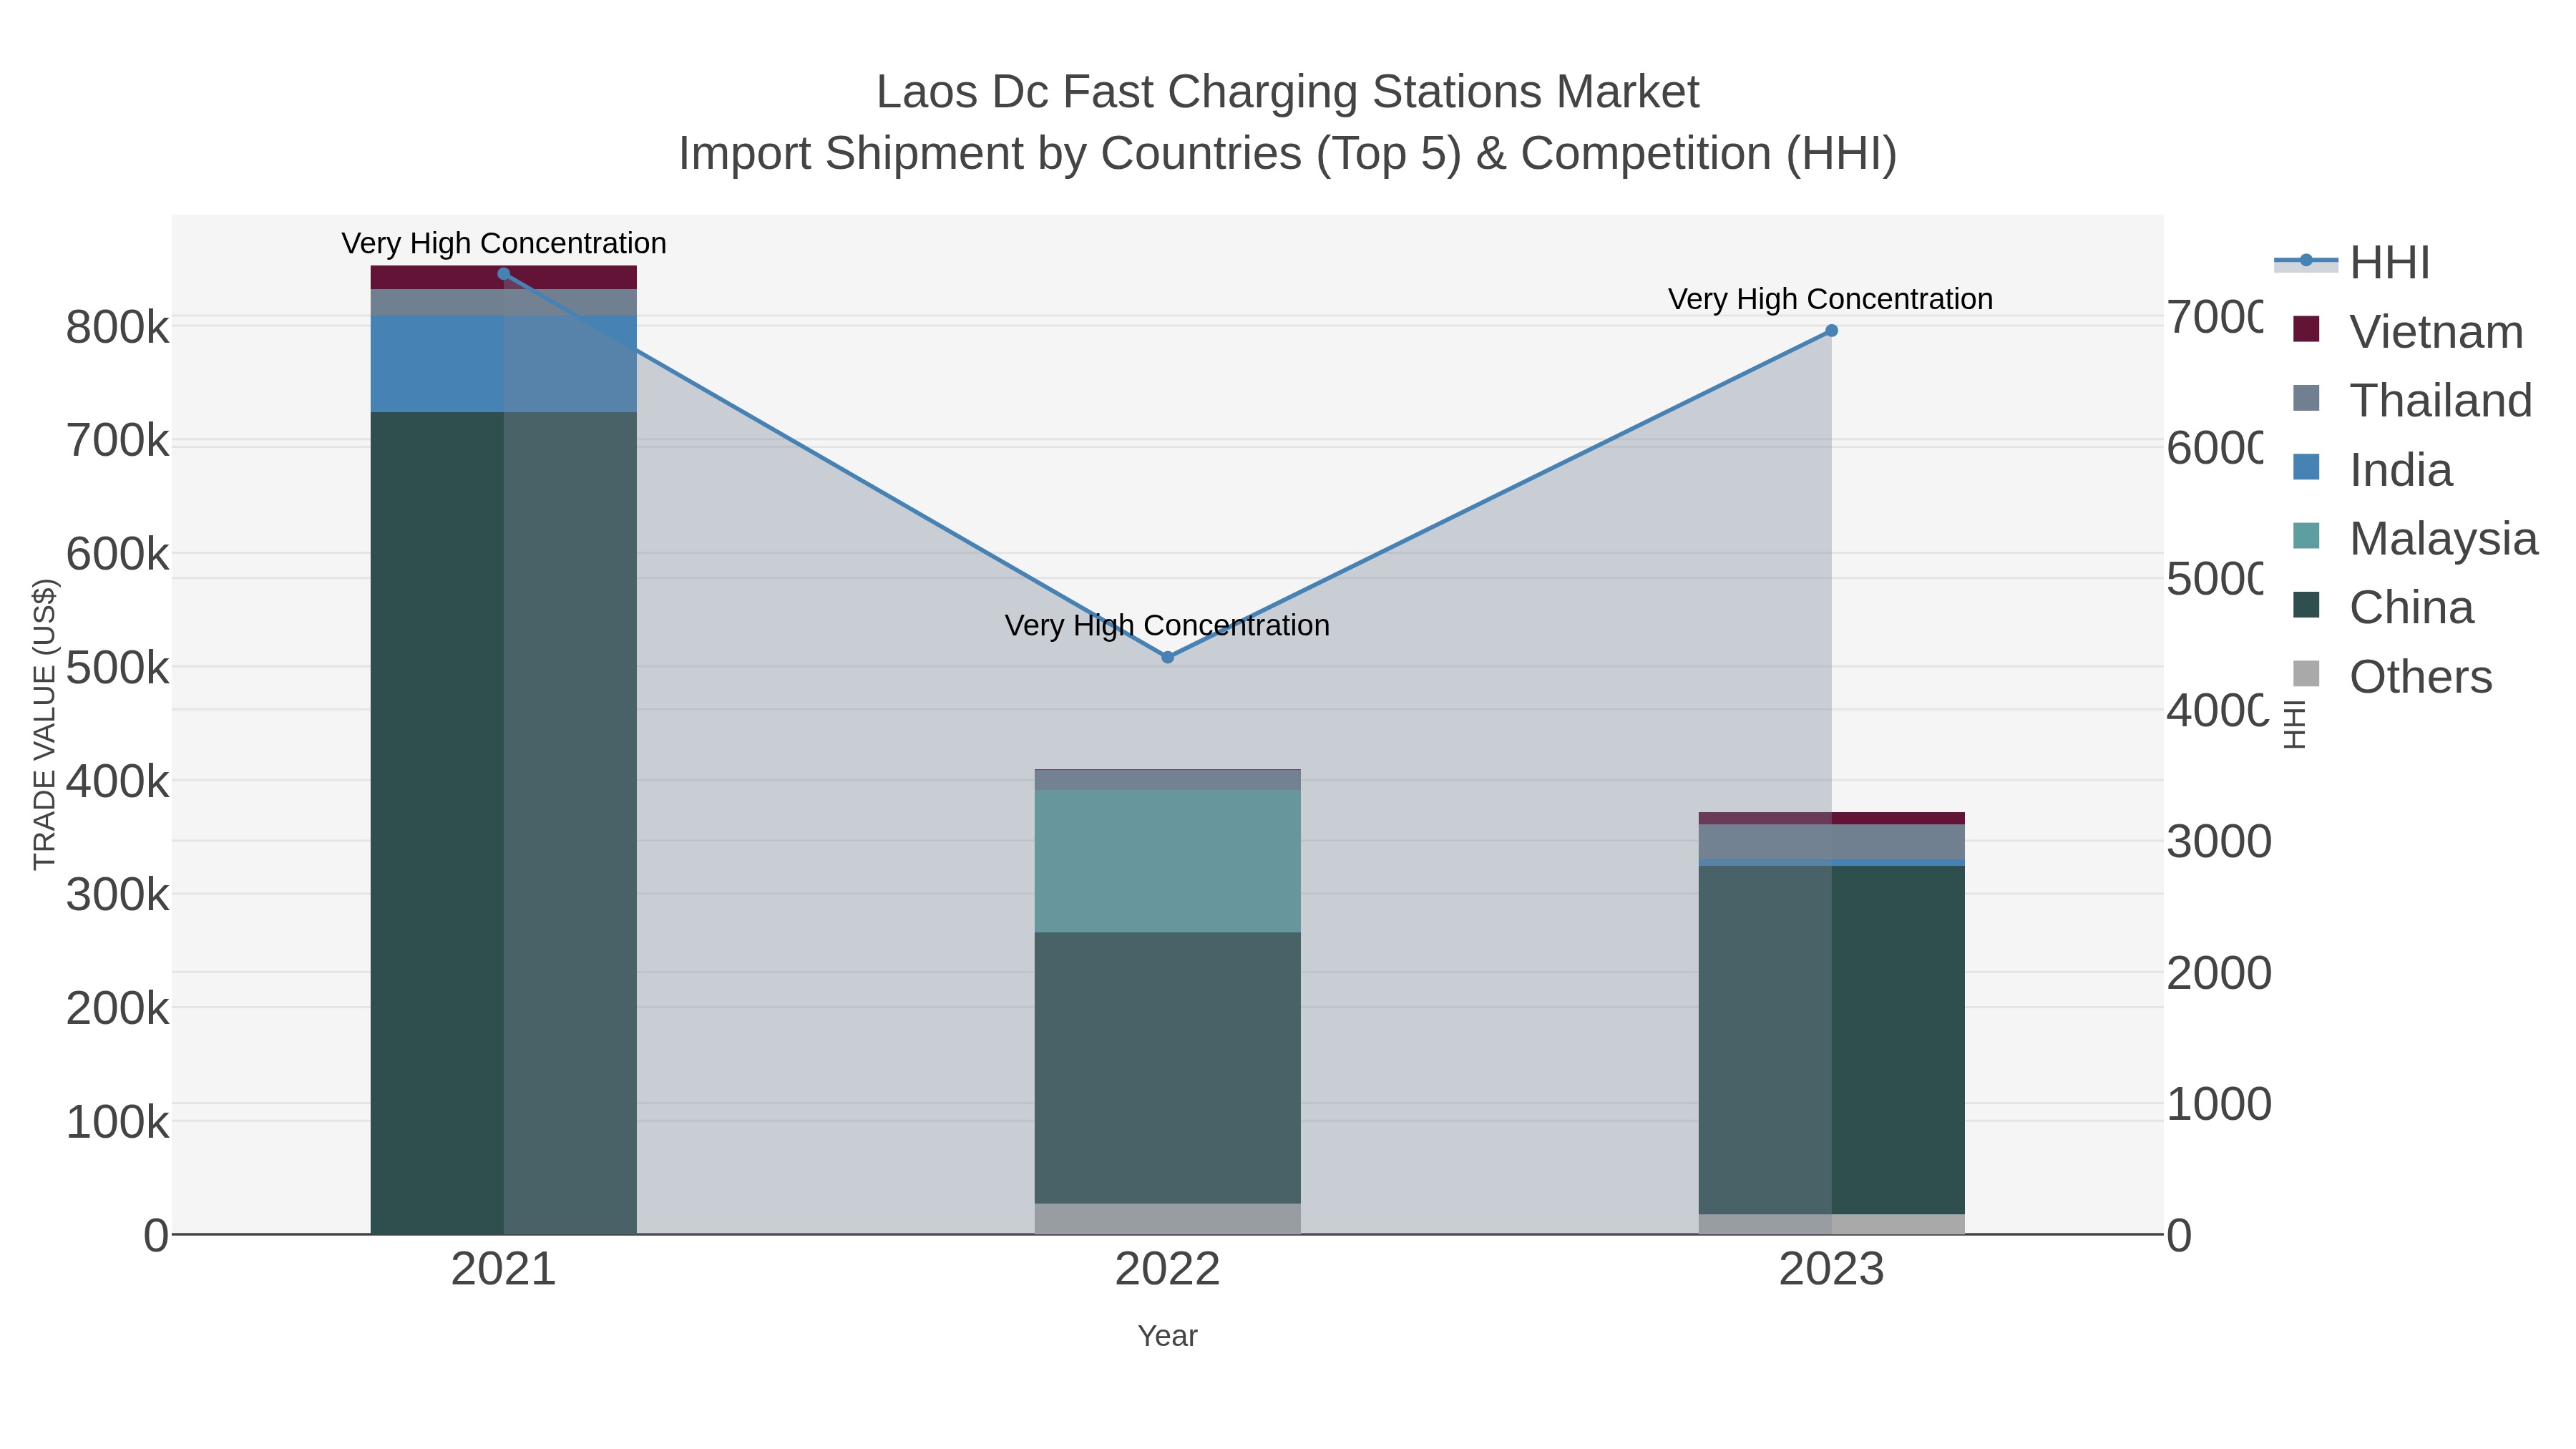Click the Year axis title
Viewport: 2576px width, 1449px height.
pos(1167,1336)
